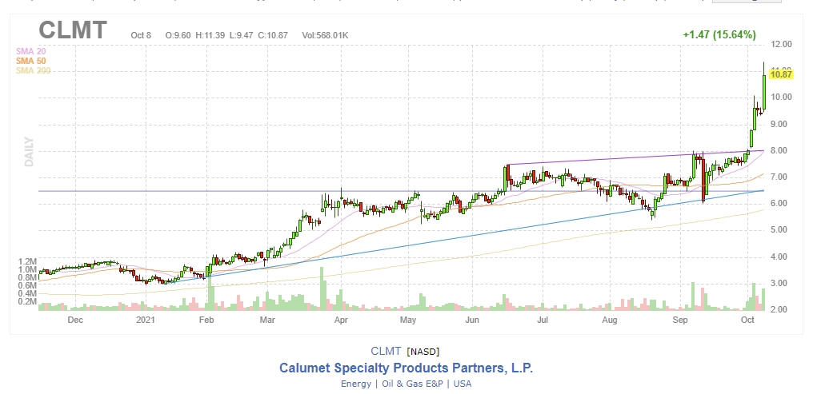Click the H:11.39 high price value
This screenshot has width=813, height=394.
point(209,36)
